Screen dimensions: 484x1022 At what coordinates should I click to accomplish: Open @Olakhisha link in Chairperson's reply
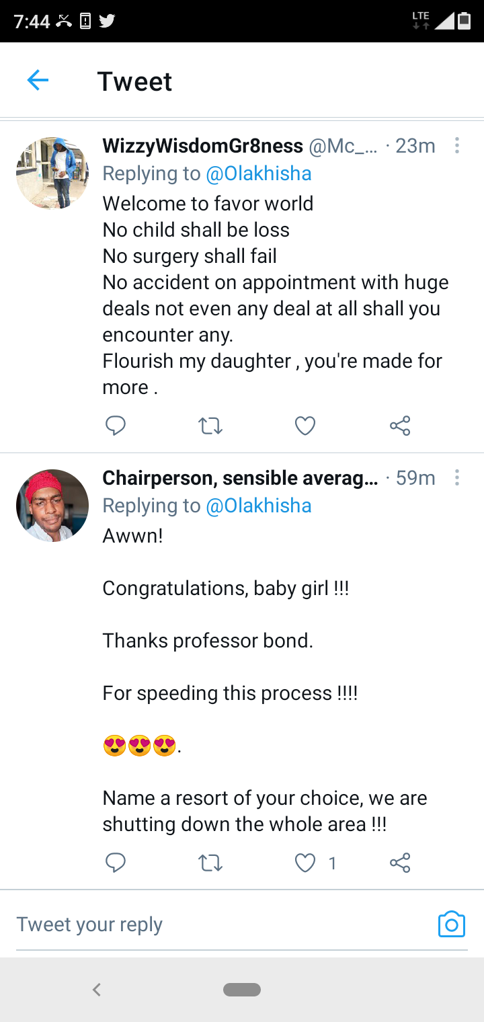pyautogui.click(x=259, y=506)
